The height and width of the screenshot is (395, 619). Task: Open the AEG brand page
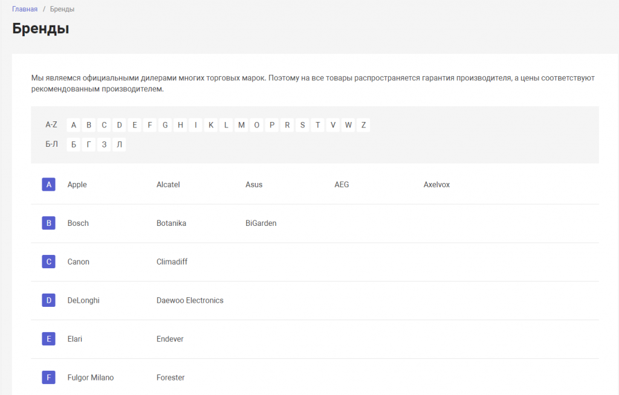(x=342, y=185)
